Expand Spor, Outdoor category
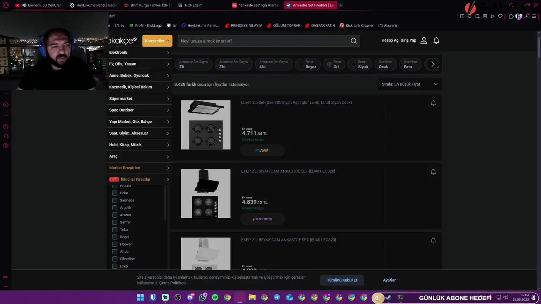 (139, 110)
